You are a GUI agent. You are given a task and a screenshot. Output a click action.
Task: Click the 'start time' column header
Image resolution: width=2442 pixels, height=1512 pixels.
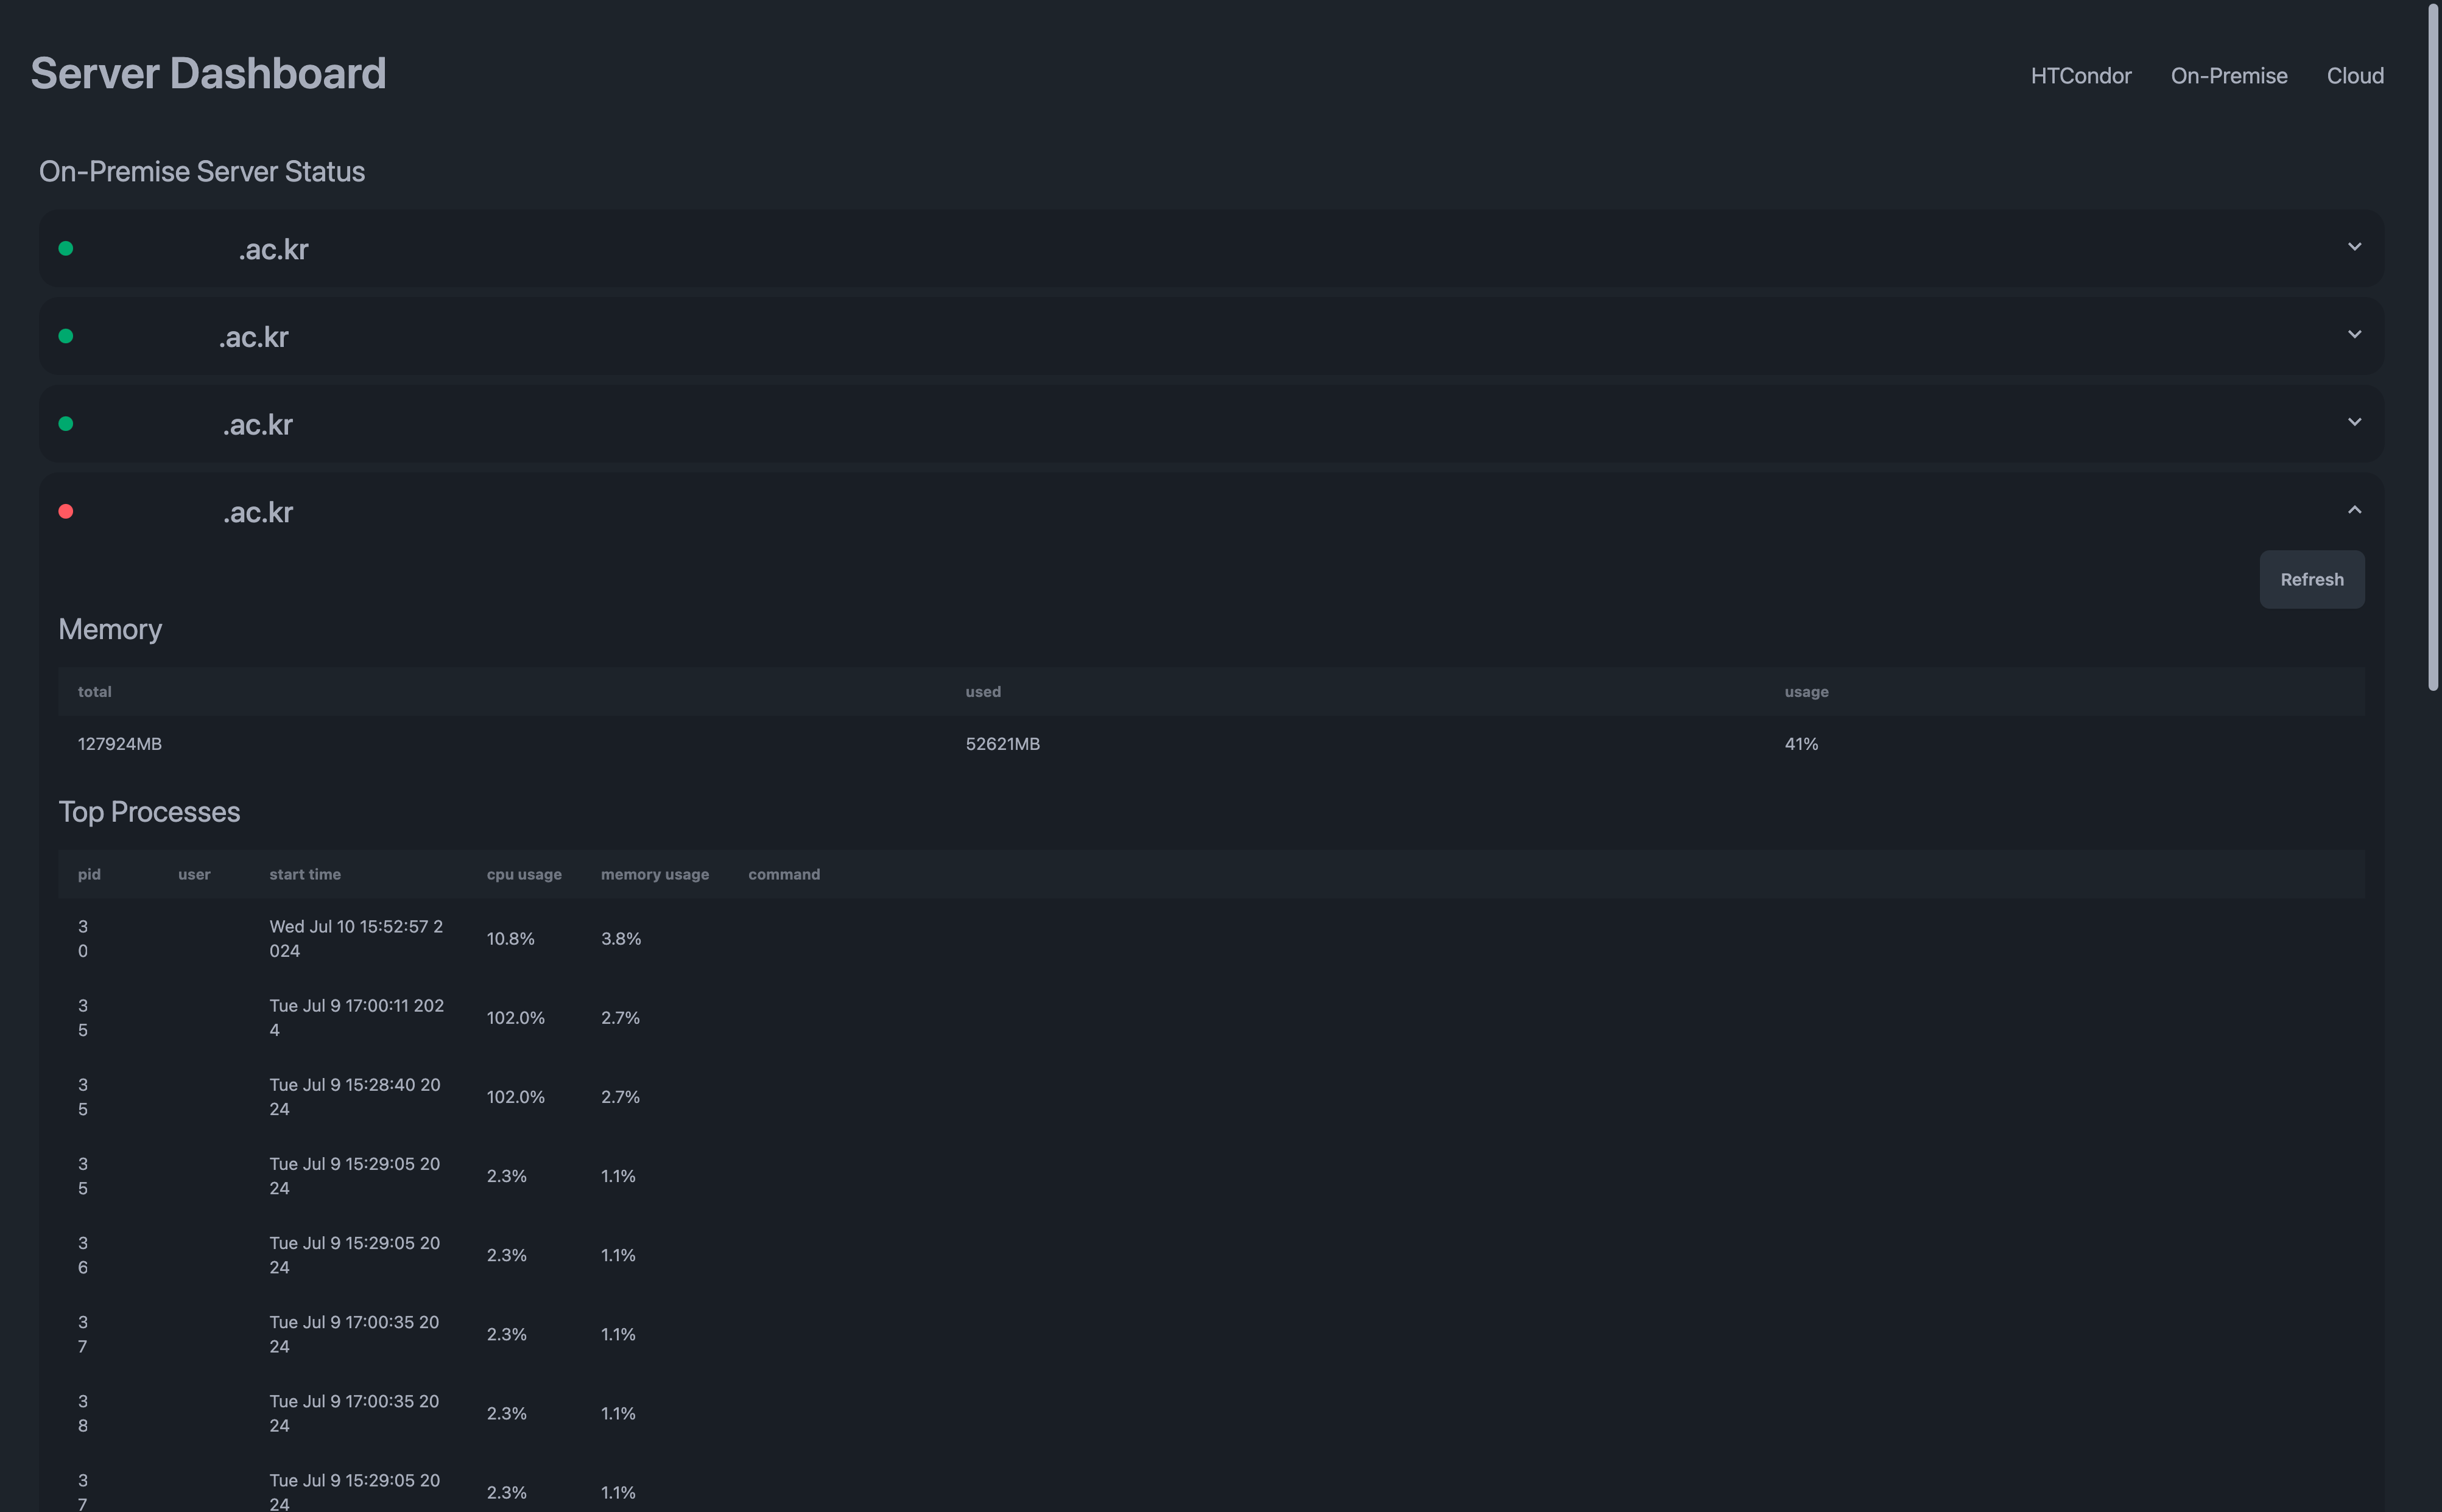[x=305, y=875]
